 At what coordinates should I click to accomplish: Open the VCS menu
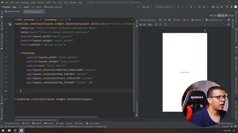click(66, 3)
